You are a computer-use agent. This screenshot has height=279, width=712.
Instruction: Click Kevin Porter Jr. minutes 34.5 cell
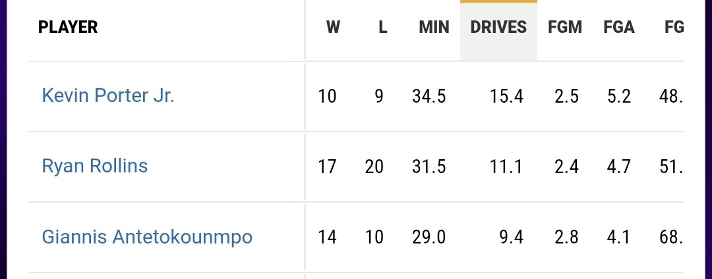[429, 96]
